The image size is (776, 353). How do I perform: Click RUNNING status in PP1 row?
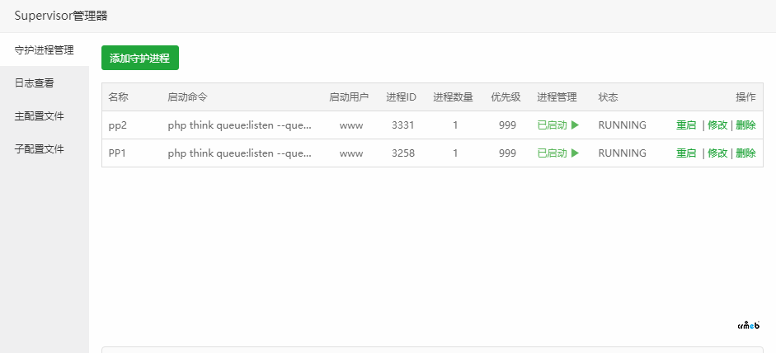coord(622,153)
